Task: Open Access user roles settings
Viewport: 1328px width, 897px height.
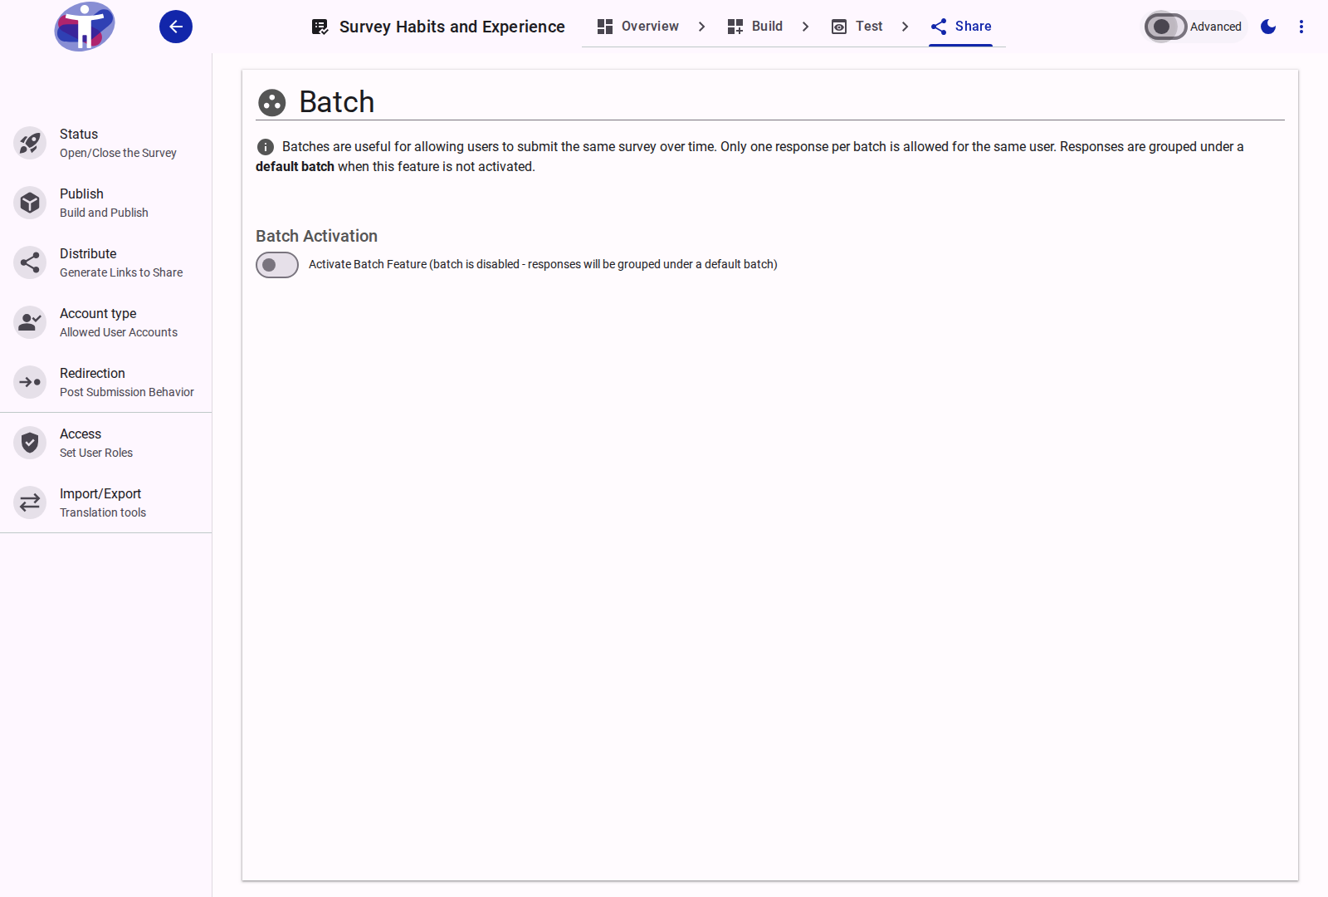Action: (106, 443)
